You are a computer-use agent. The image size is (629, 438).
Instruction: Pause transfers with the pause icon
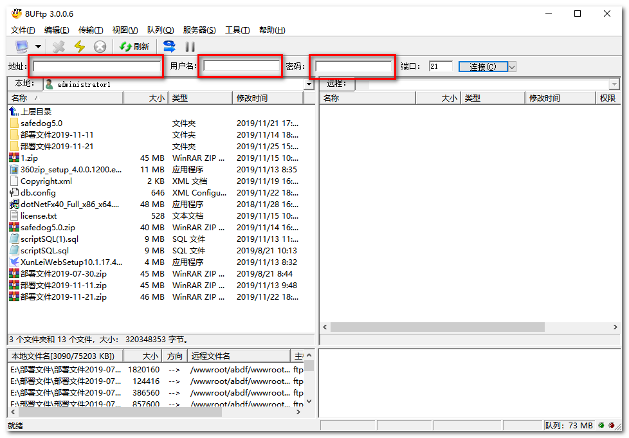coord(190,47)
